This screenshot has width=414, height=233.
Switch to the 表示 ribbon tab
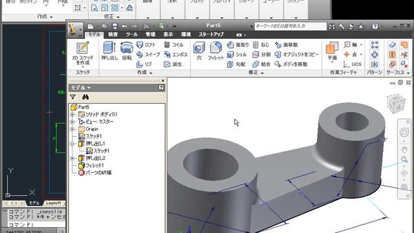pos(168,34)
